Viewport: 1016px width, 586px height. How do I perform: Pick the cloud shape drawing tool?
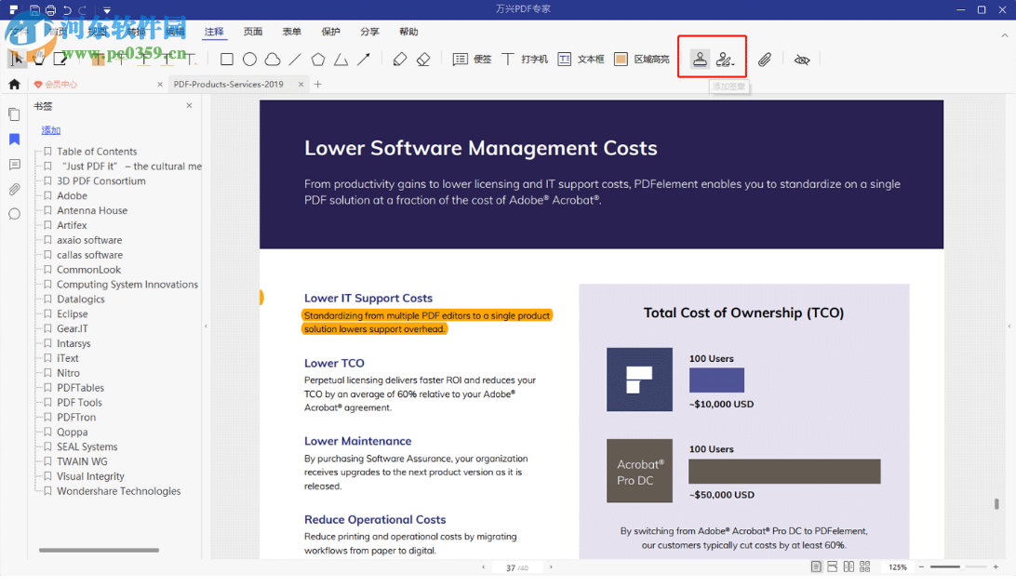point(273,60)
